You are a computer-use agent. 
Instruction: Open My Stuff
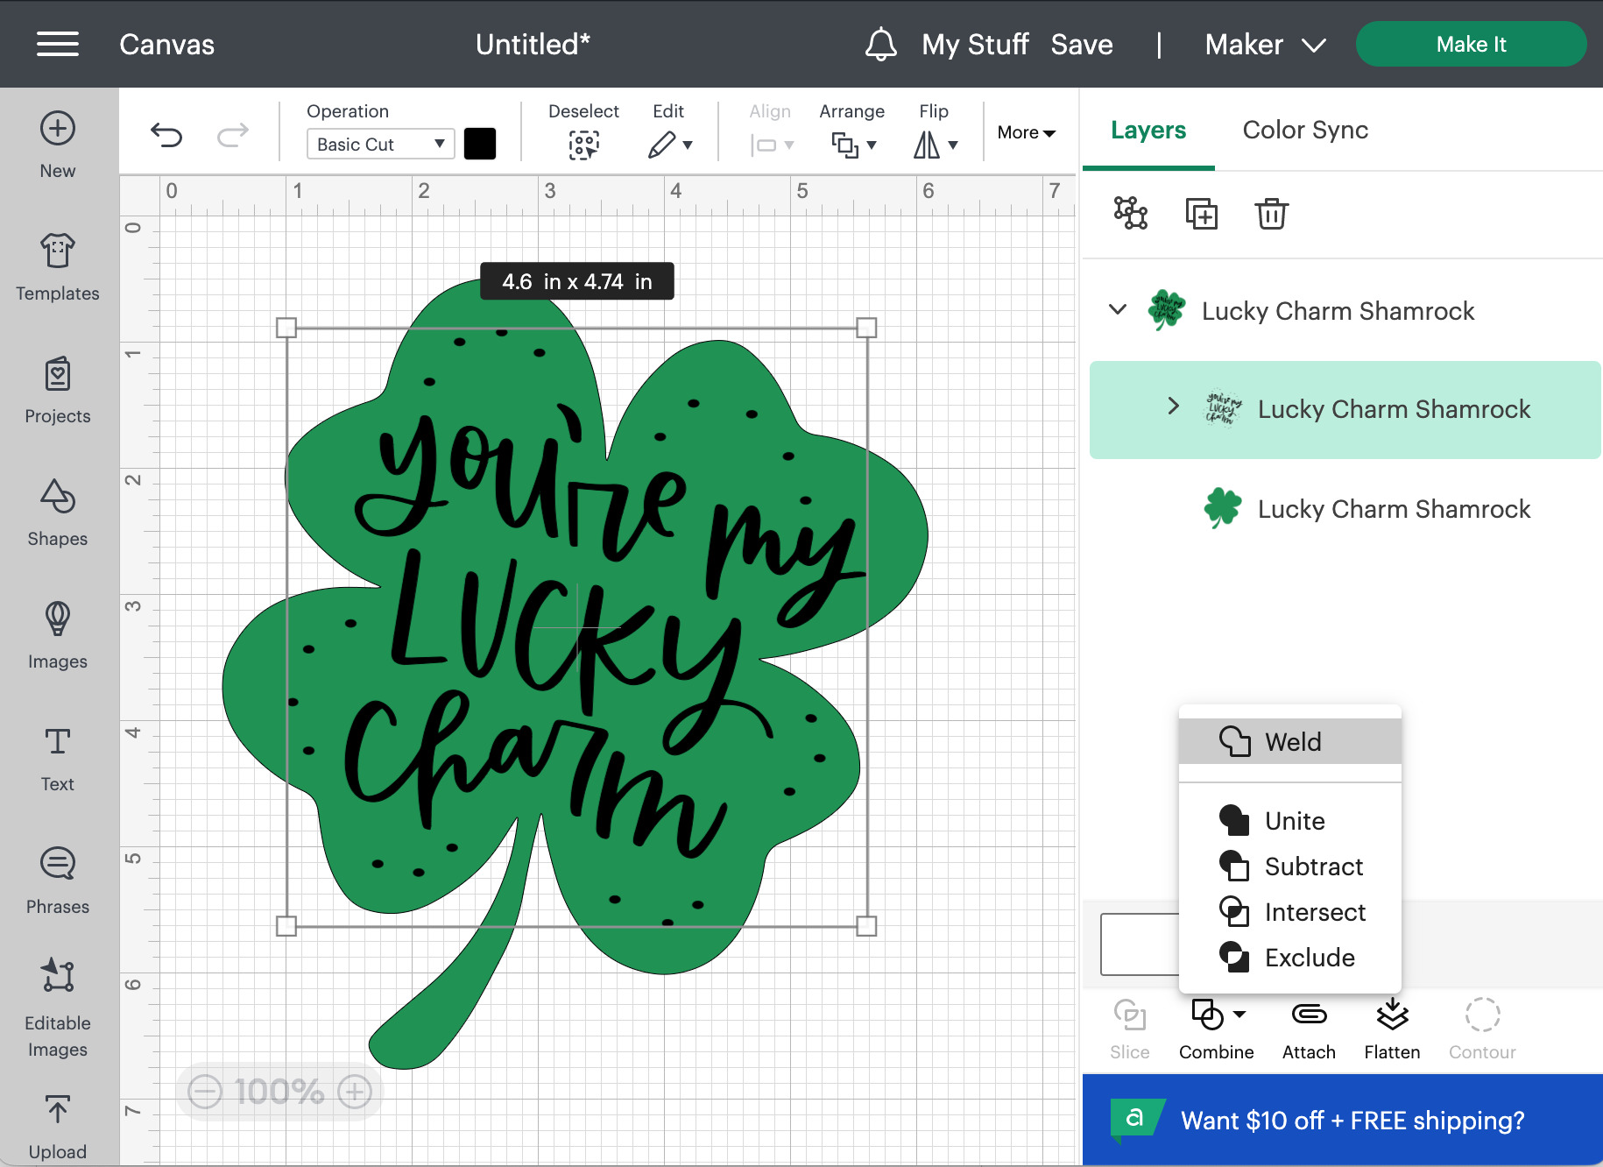click(x=975, y=44)
